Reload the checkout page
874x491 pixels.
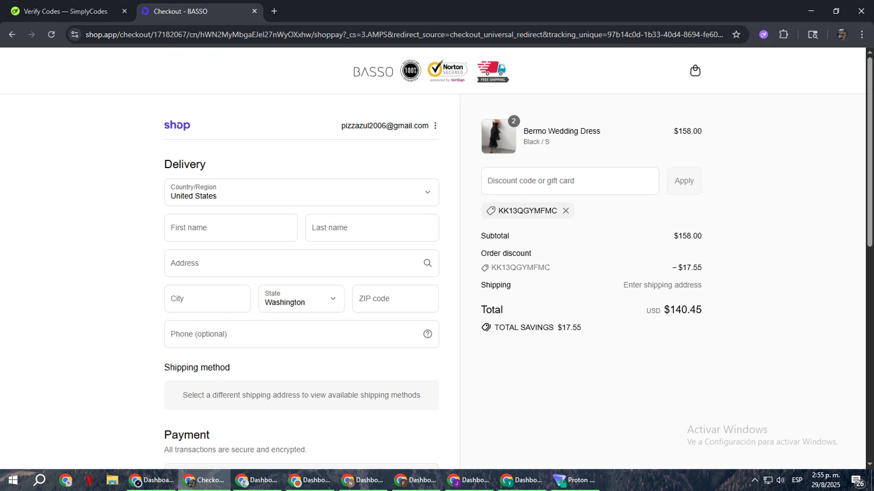51,34
